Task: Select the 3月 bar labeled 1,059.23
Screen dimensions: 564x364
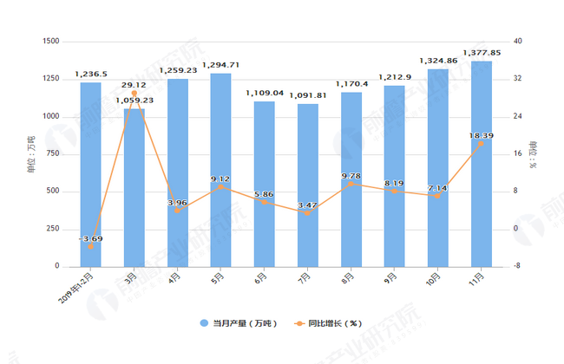Action: [x=134, y=191]
